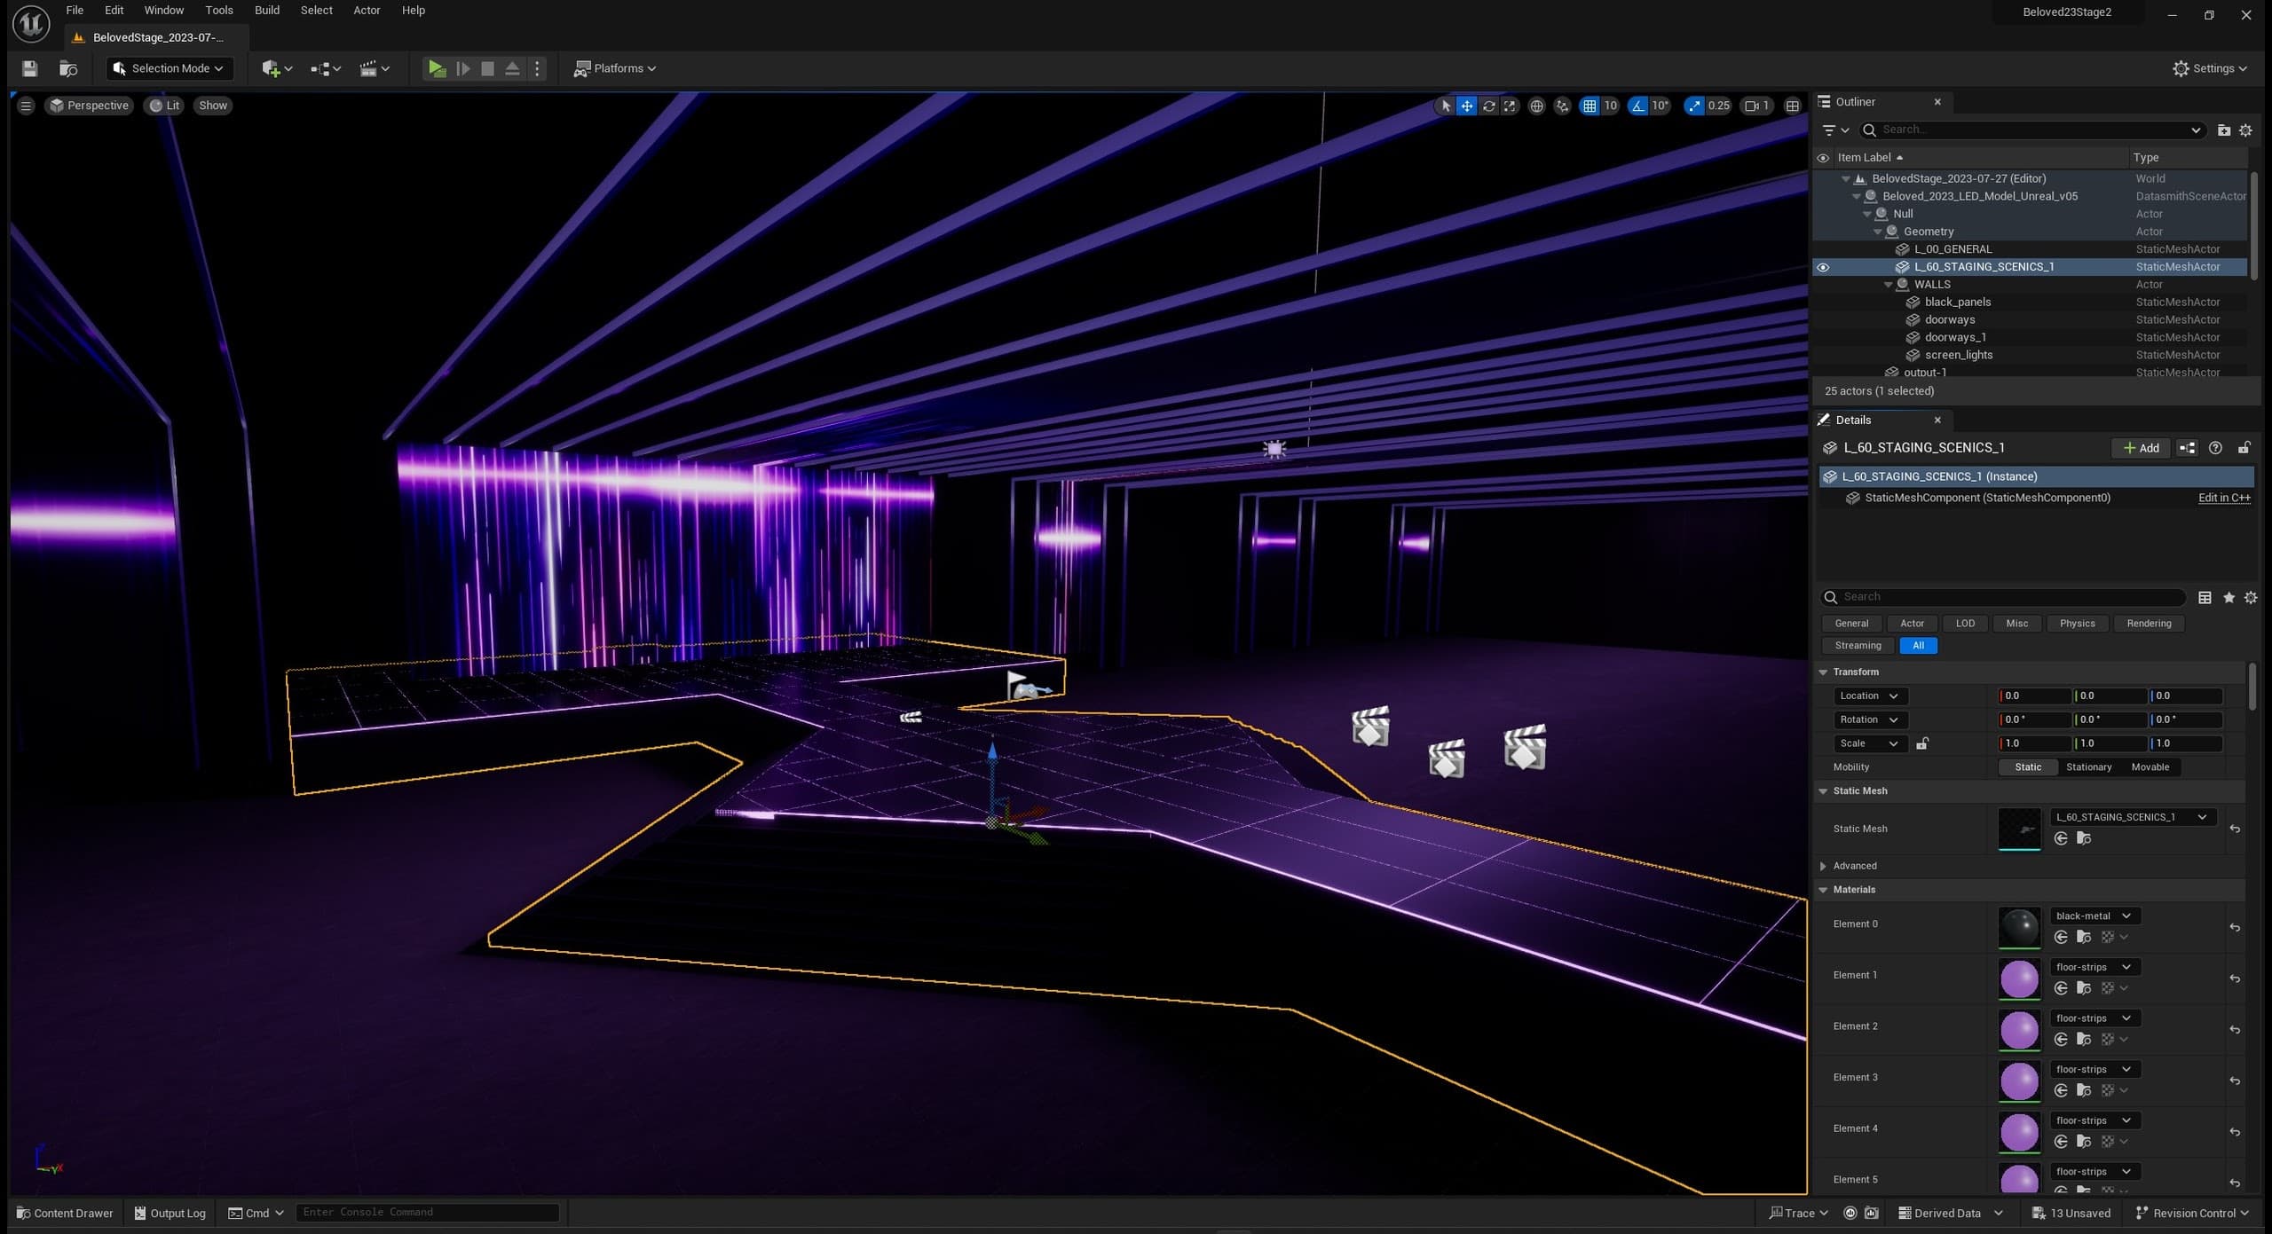The width and height of the screenshot is (2272, 1234).
Task: Hide L_60_STAGING_SCENICS_1 with eye icon
Action: (1823, 267)
